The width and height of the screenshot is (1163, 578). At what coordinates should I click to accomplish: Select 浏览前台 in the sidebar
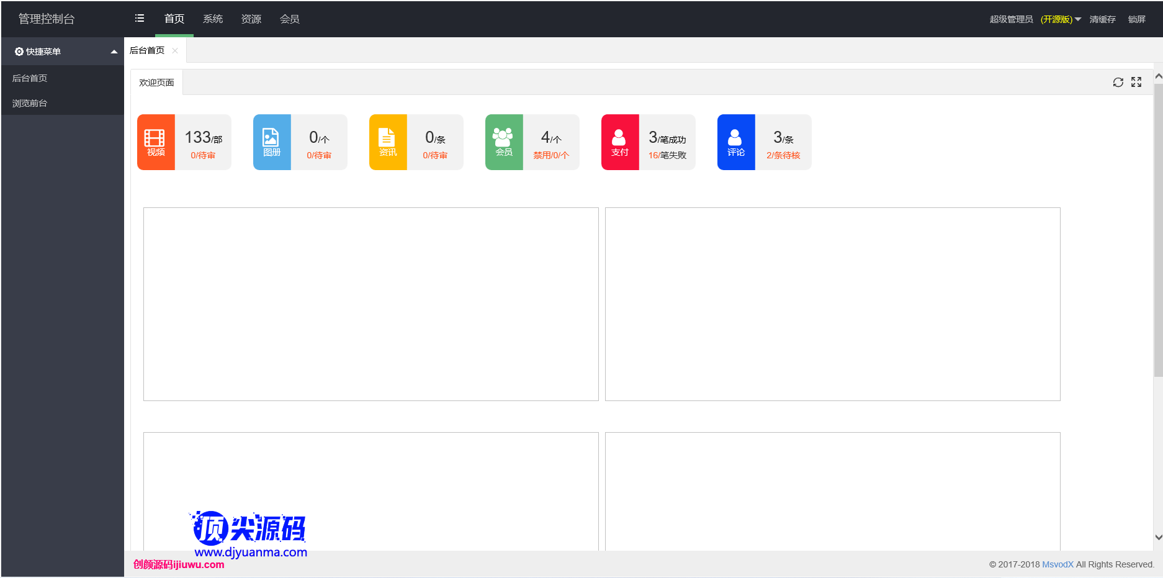point(30,103)
